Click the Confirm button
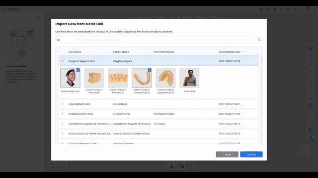The image size is (318, 178). [x=251, y=154]
